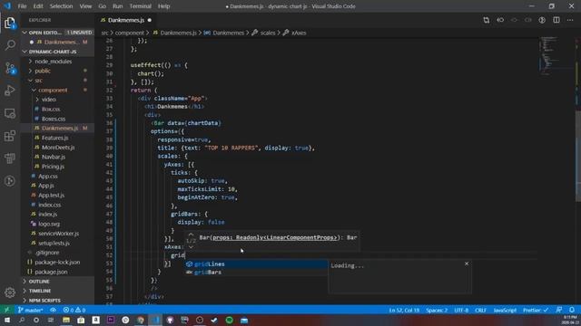581x326 pixels.
Task: Expand the public folder
Action: (x=43, y=71)
